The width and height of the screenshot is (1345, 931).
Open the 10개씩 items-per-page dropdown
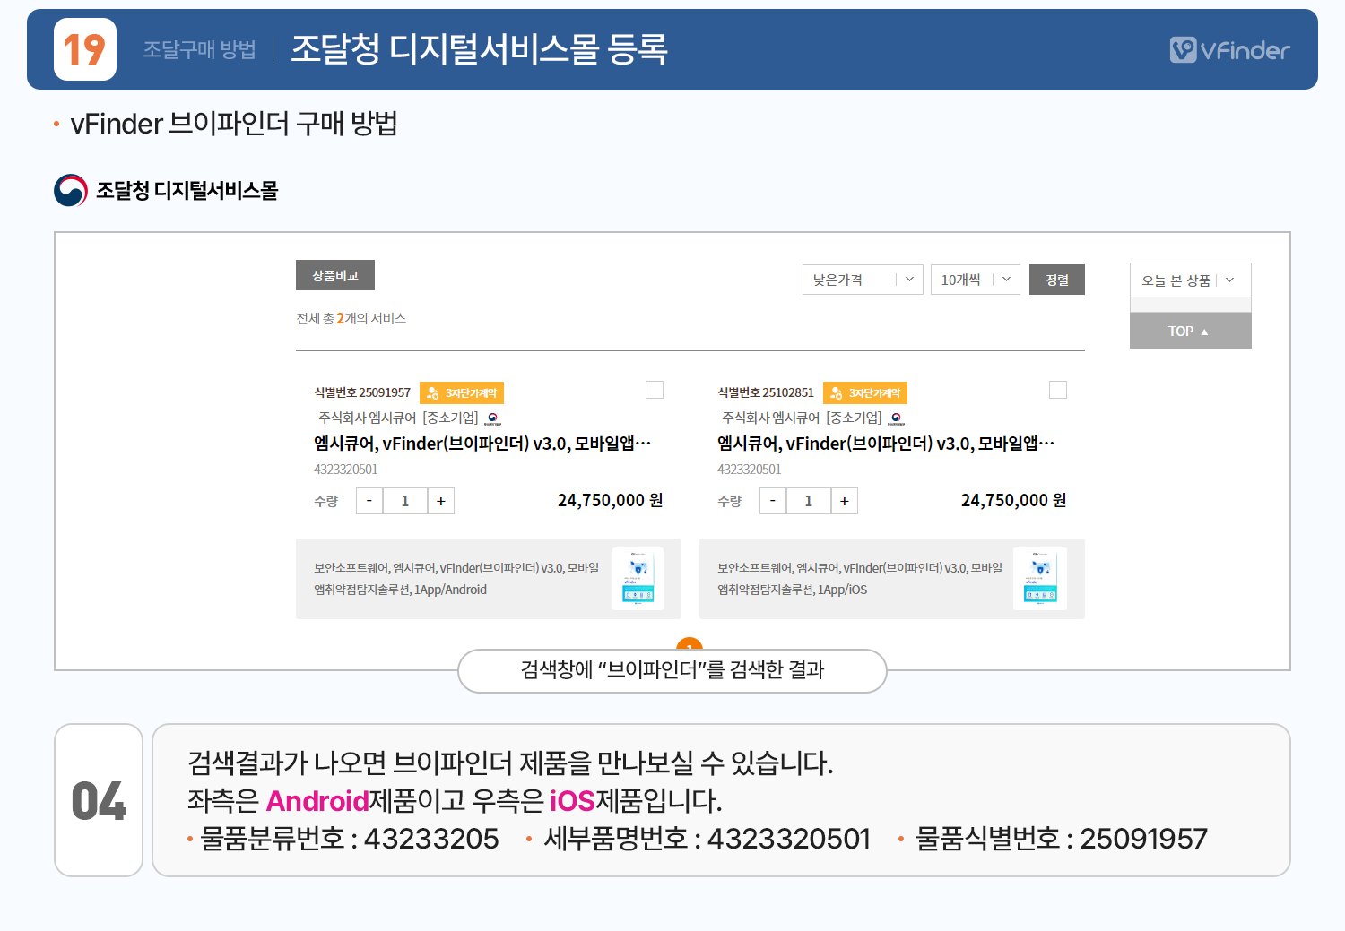(976, 280)
